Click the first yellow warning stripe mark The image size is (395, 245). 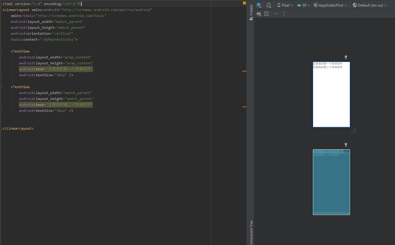(x=244, y=71)
